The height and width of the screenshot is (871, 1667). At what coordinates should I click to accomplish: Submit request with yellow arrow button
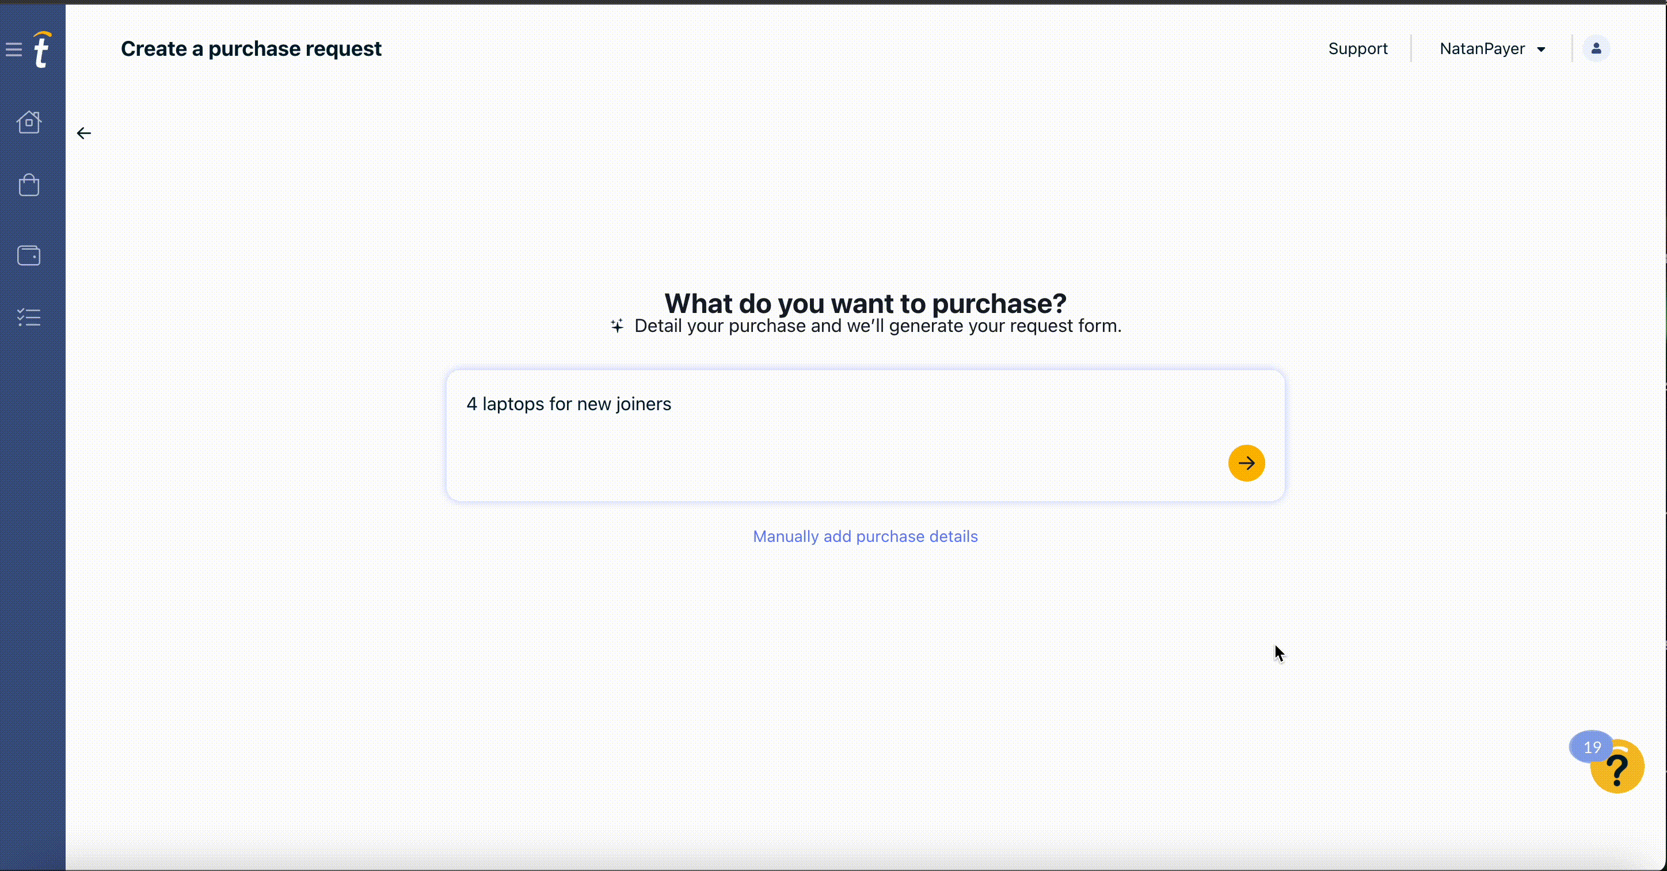pos(1246,463)
